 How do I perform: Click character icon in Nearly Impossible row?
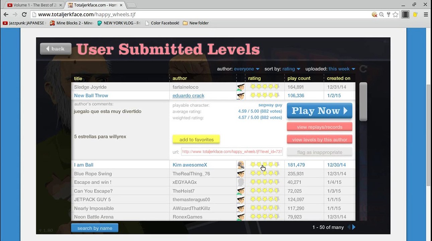coord(241,208)
